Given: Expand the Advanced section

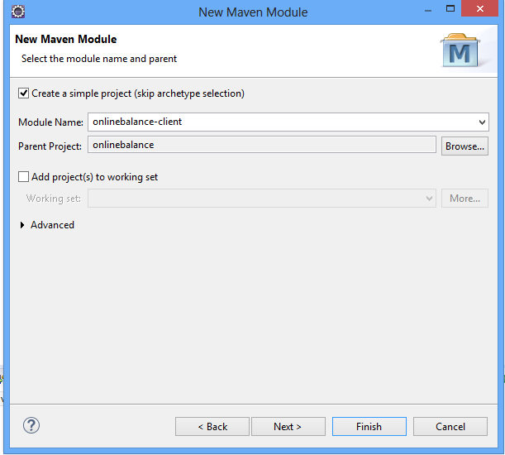Looking at the screenshot, I should 22,225.
